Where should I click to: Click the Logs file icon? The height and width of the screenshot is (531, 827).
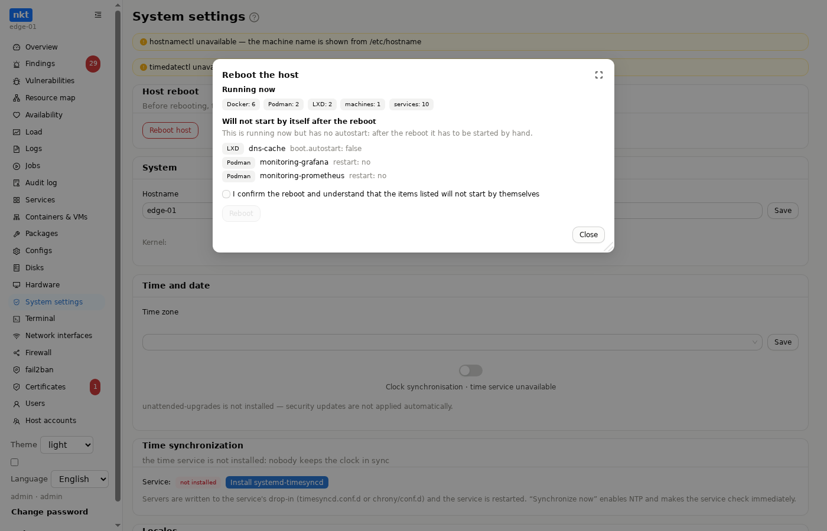pyautogui.click(x=17, y=149)
